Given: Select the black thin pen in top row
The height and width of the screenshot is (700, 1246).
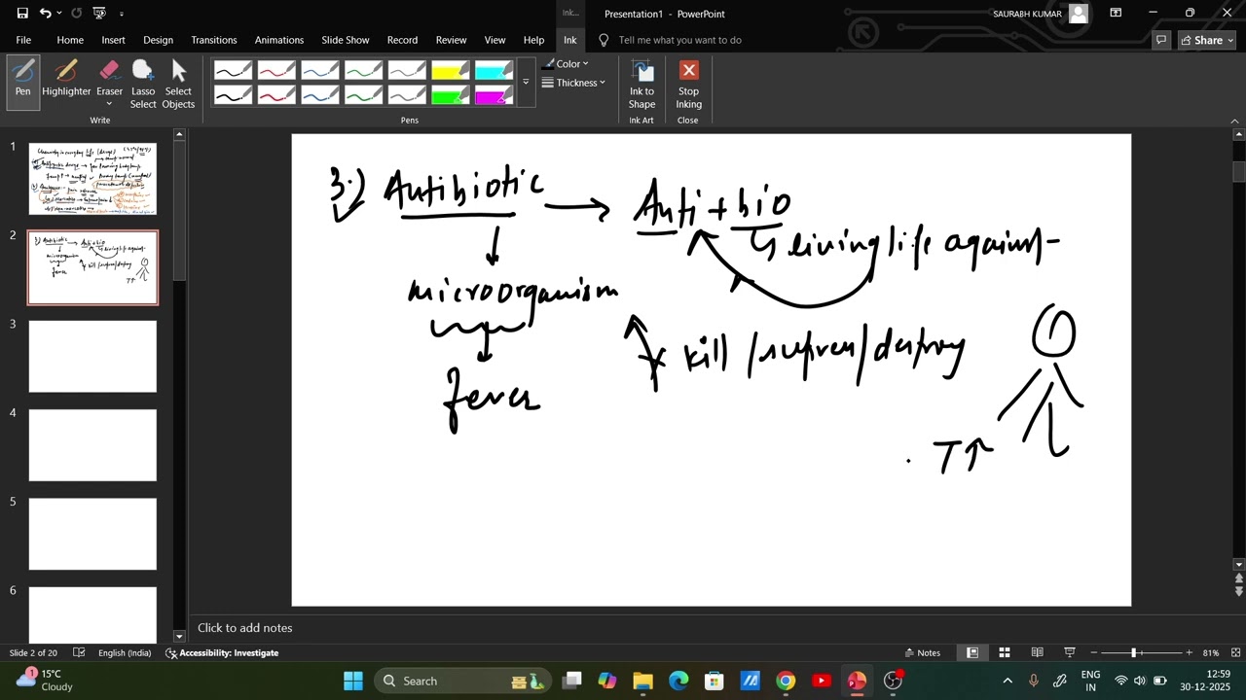Looking at the screenshot, I should click(233, 70).
